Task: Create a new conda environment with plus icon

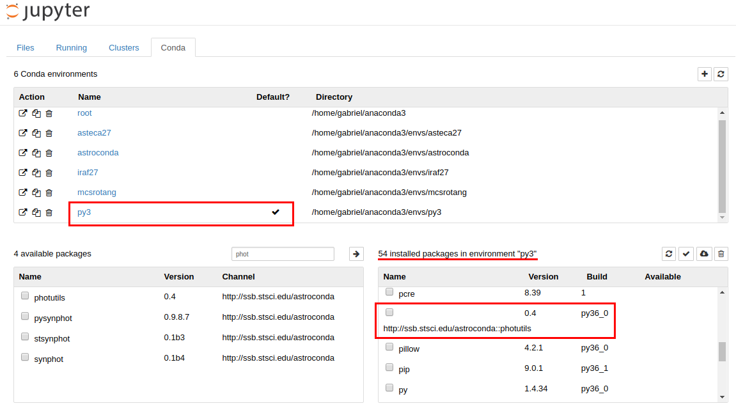Action: coord(705,74)
